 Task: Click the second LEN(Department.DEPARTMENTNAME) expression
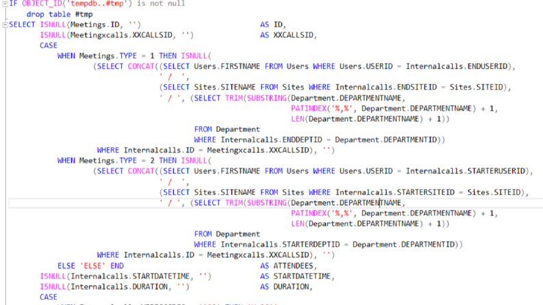(x=357, y=224)
